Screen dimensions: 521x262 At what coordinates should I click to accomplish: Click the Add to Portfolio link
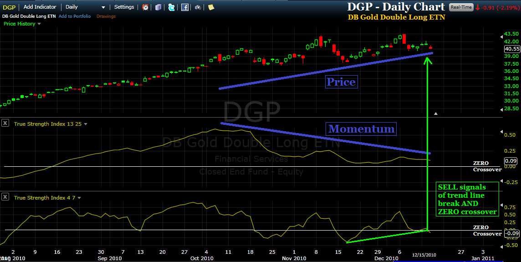click(74, 16)
